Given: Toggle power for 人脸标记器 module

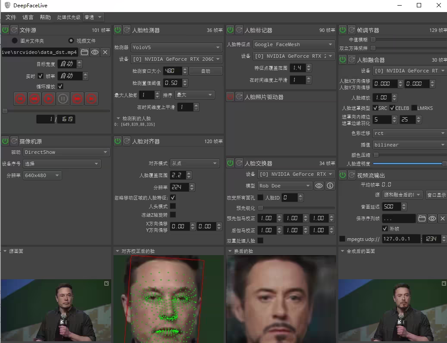Looking at the screenshot, I should [x=230, y=30].
